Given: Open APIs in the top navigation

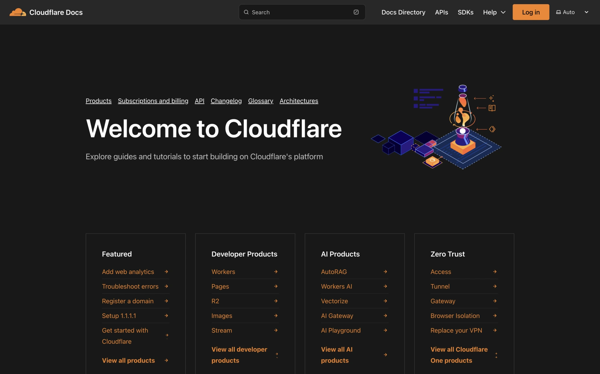Looking at the screenshot, I should (441, 12).
